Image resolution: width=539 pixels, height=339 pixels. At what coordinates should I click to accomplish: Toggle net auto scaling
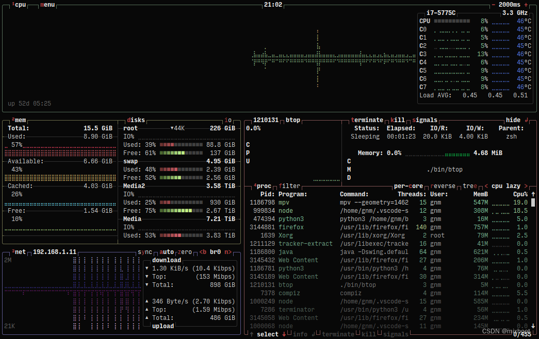point(167,252)
